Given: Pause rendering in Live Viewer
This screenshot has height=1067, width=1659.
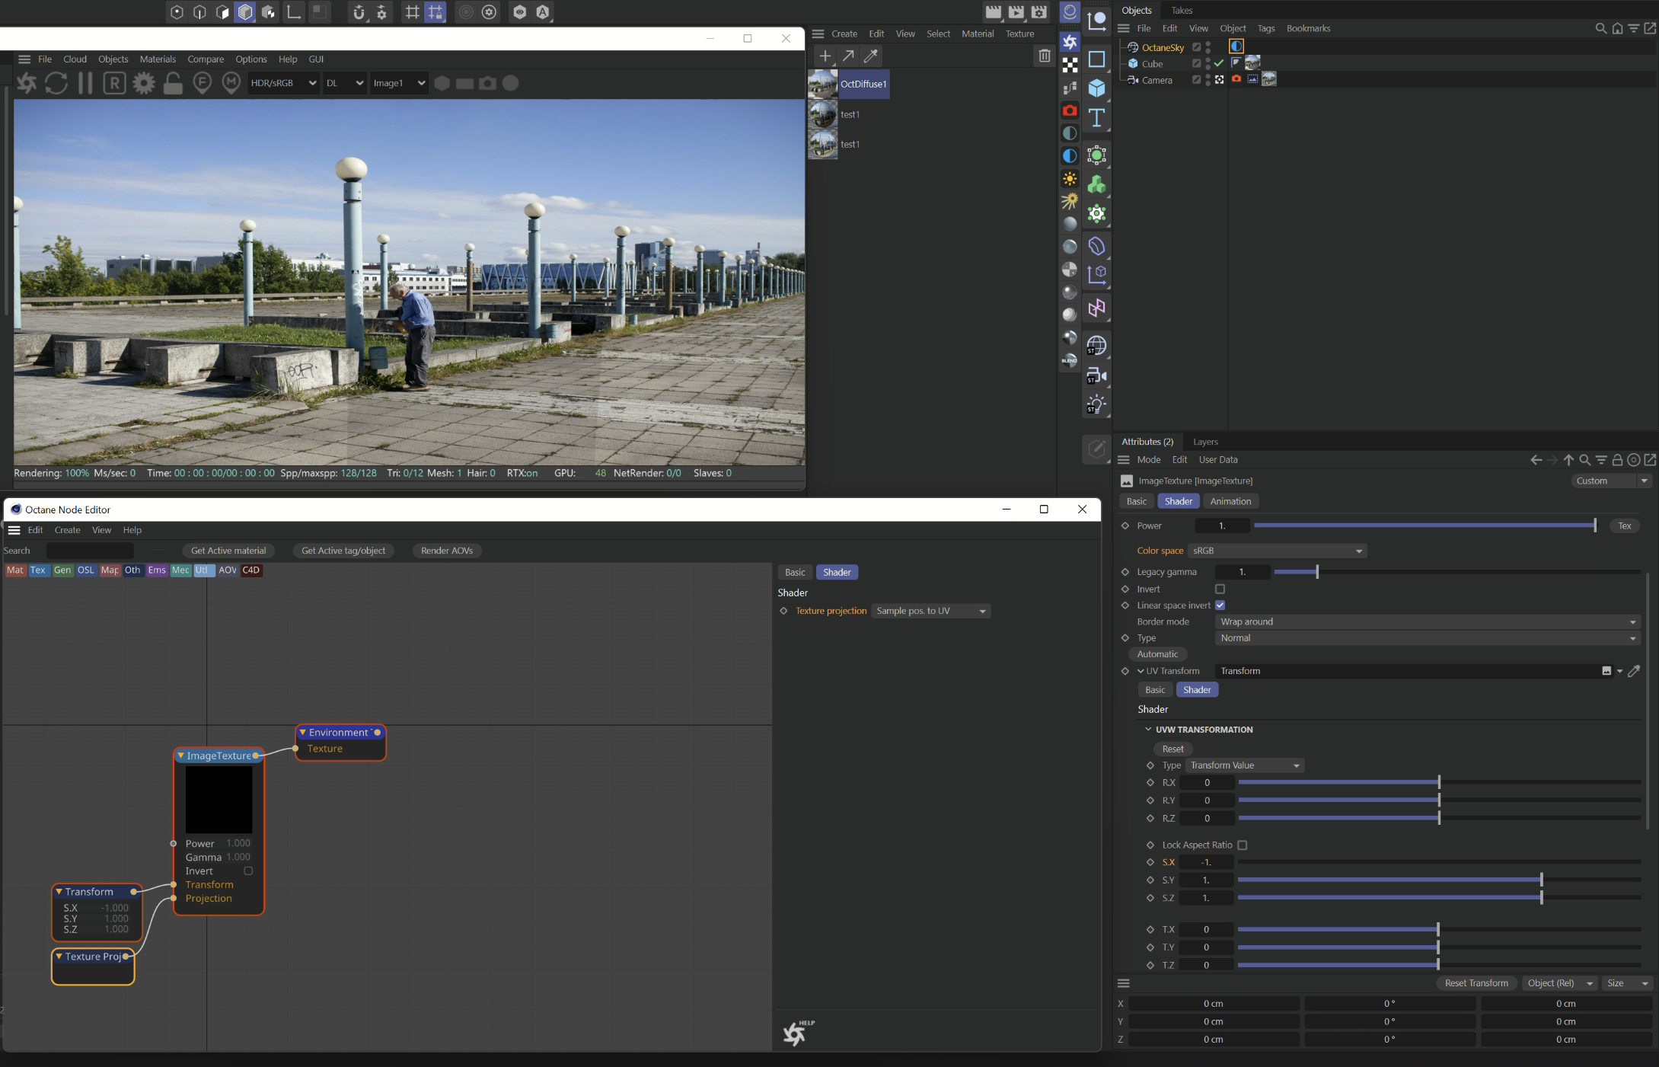Looking at the screenshot, I should tap(85, 83).
